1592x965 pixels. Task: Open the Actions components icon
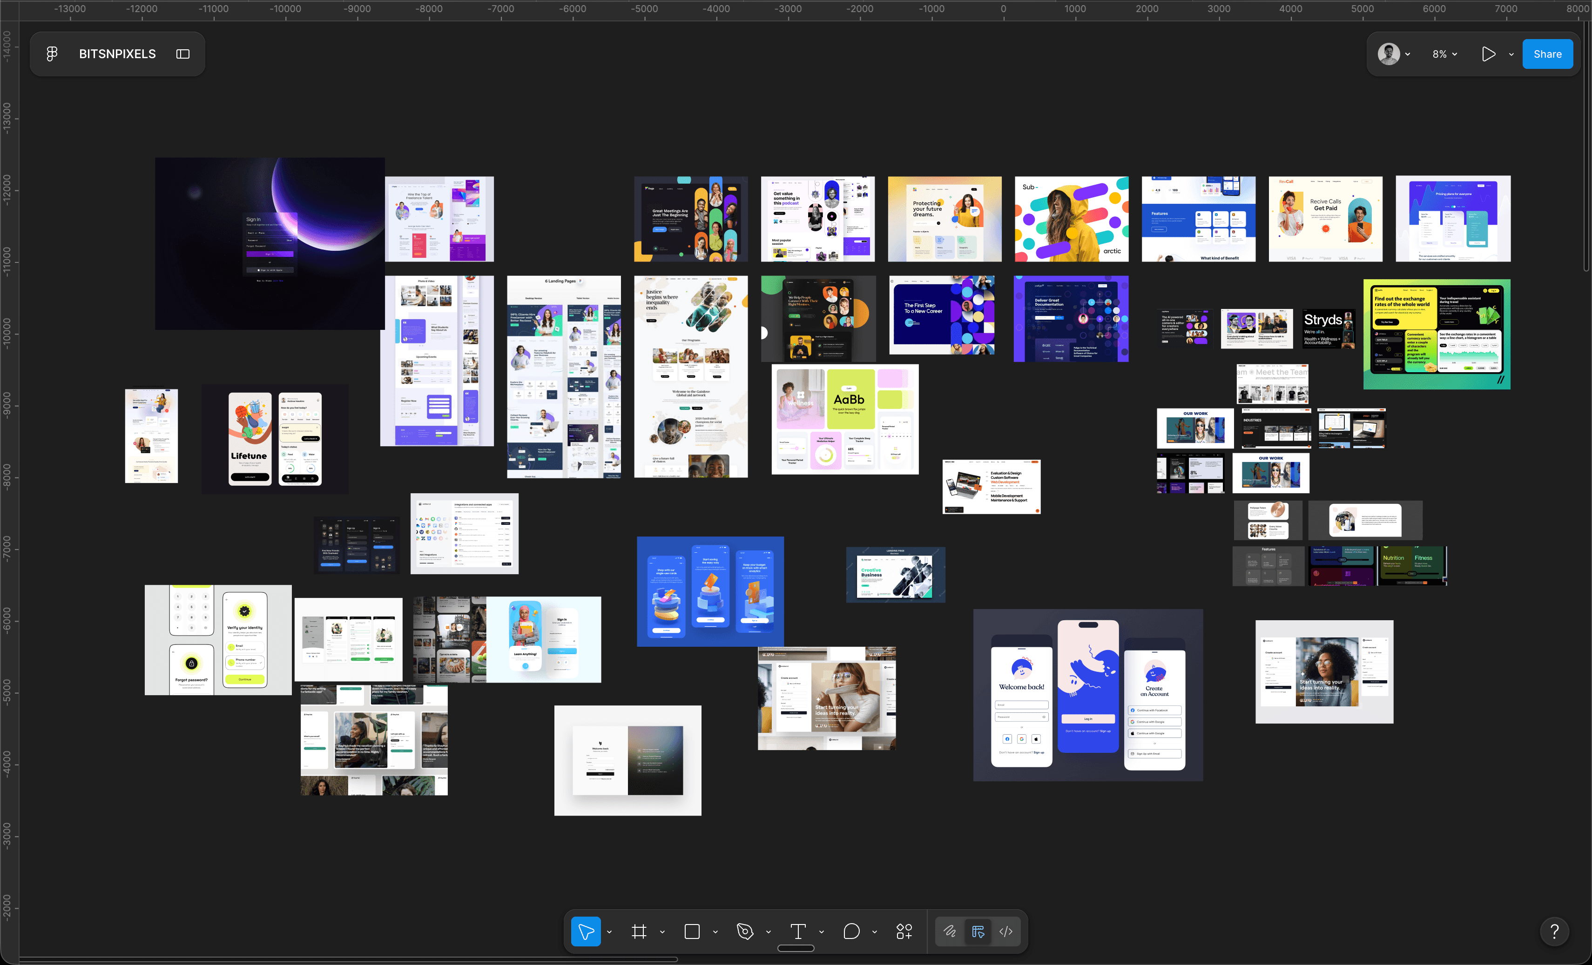pyautogui.click(x=904, y=931)
